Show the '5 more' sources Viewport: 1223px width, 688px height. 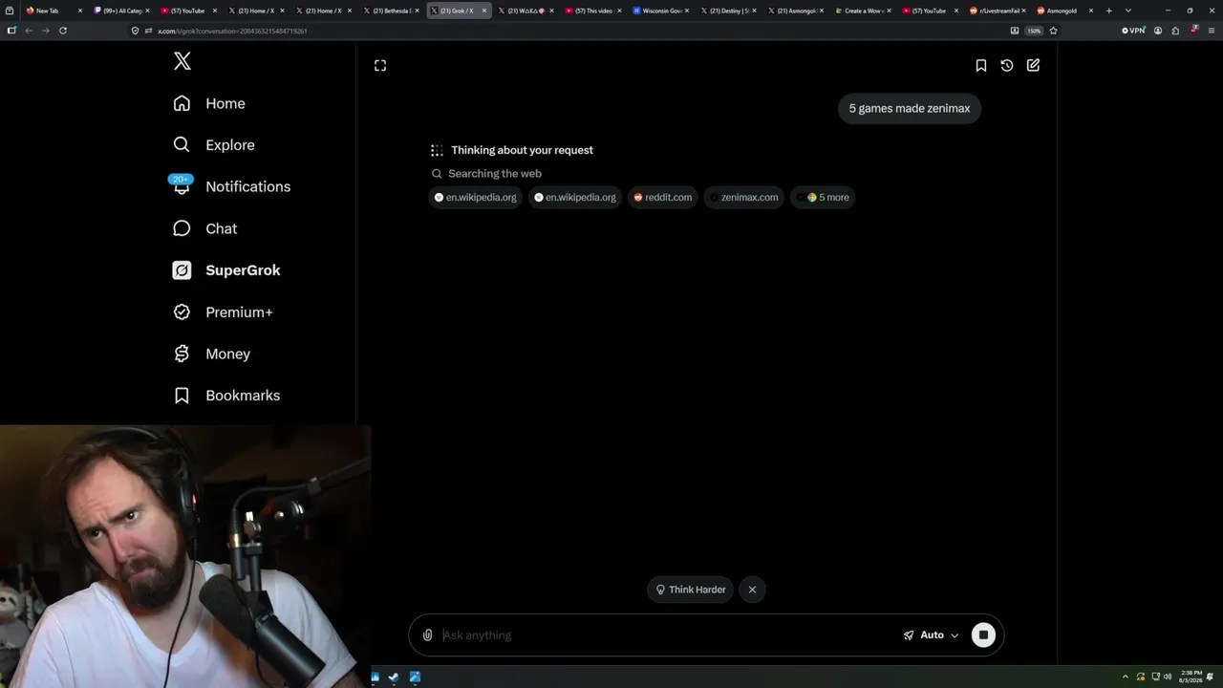(x=823, y=197)
